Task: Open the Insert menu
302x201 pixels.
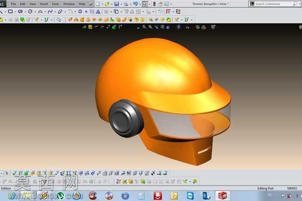Action: 44,4
